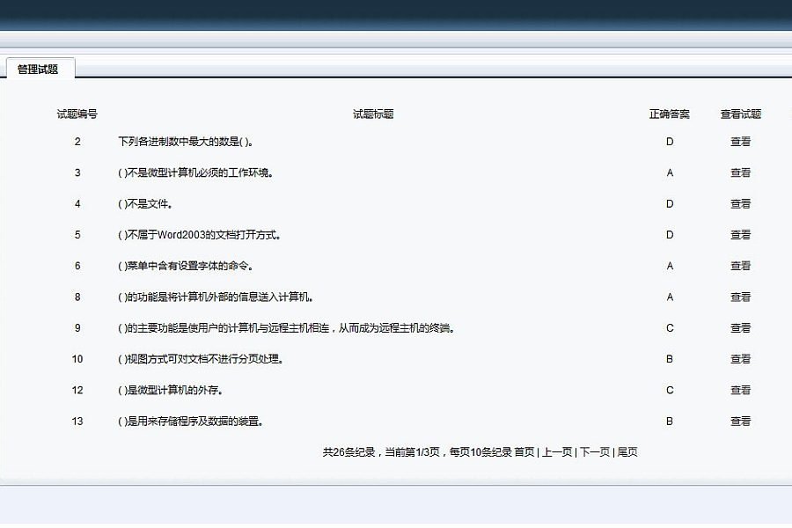792x528 pixels.
Task: Click the 试题编号 column header
Action: 77,114
